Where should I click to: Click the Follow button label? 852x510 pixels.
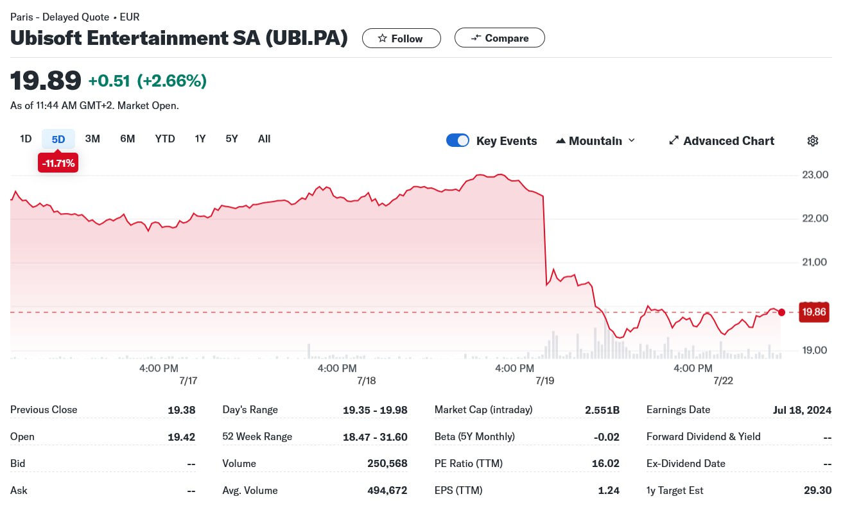point(407,38)
